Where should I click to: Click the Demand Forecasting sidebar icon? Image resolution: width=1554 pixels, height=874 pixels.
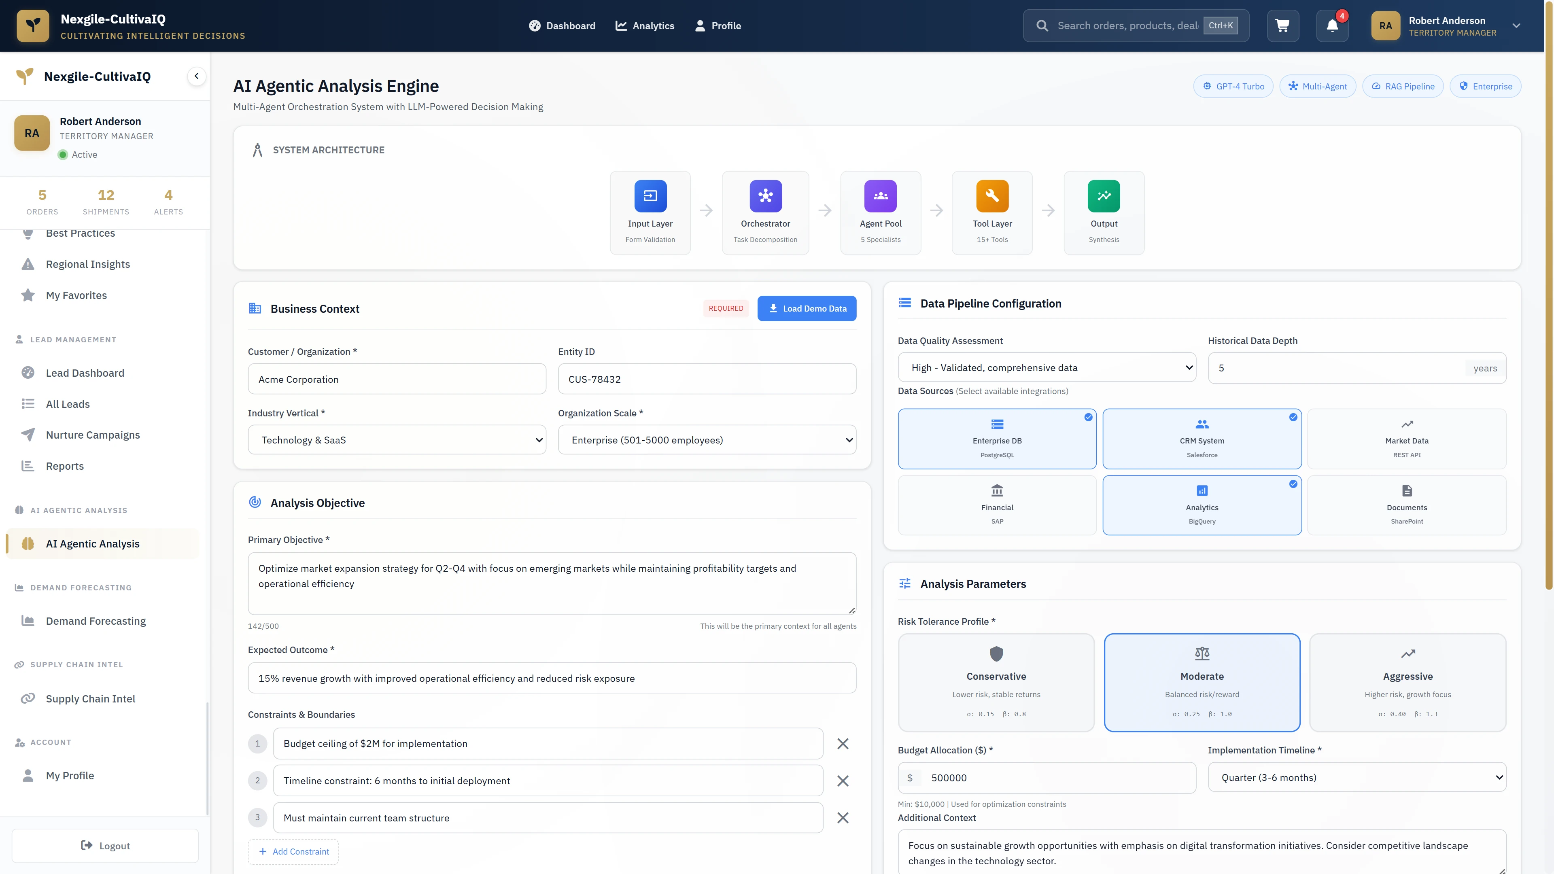coord(27,621)
